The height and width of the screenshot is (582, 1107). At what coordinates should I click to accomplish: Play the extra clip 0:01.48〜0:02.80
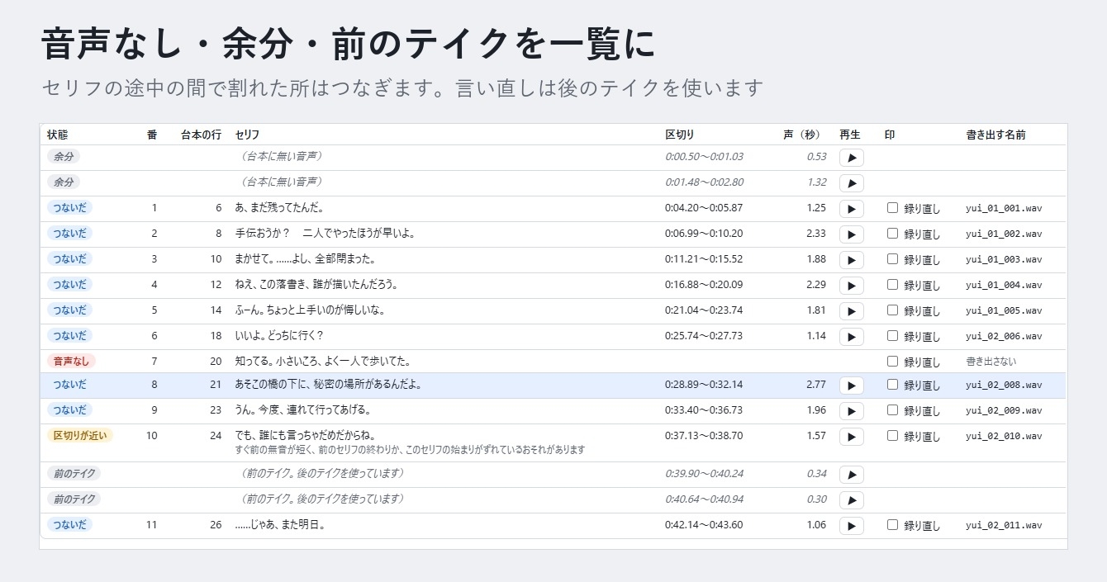851,183
